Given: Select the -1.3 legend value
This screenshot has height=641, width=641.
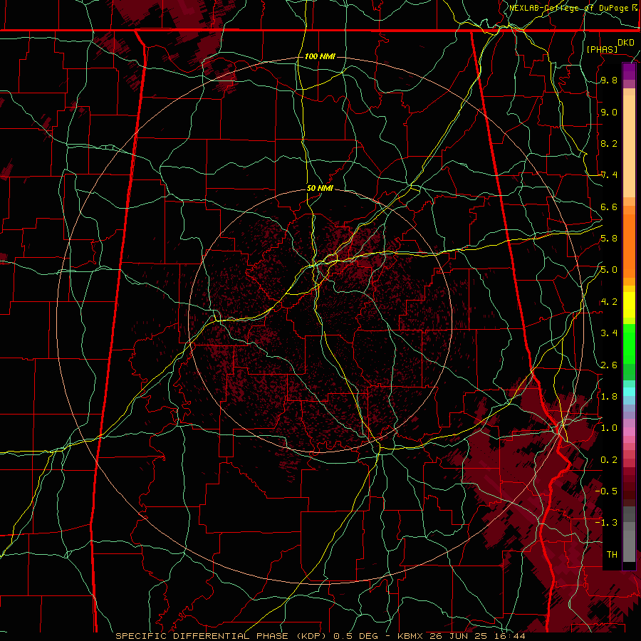Looking at the screenshot, I should coord(606,523).
